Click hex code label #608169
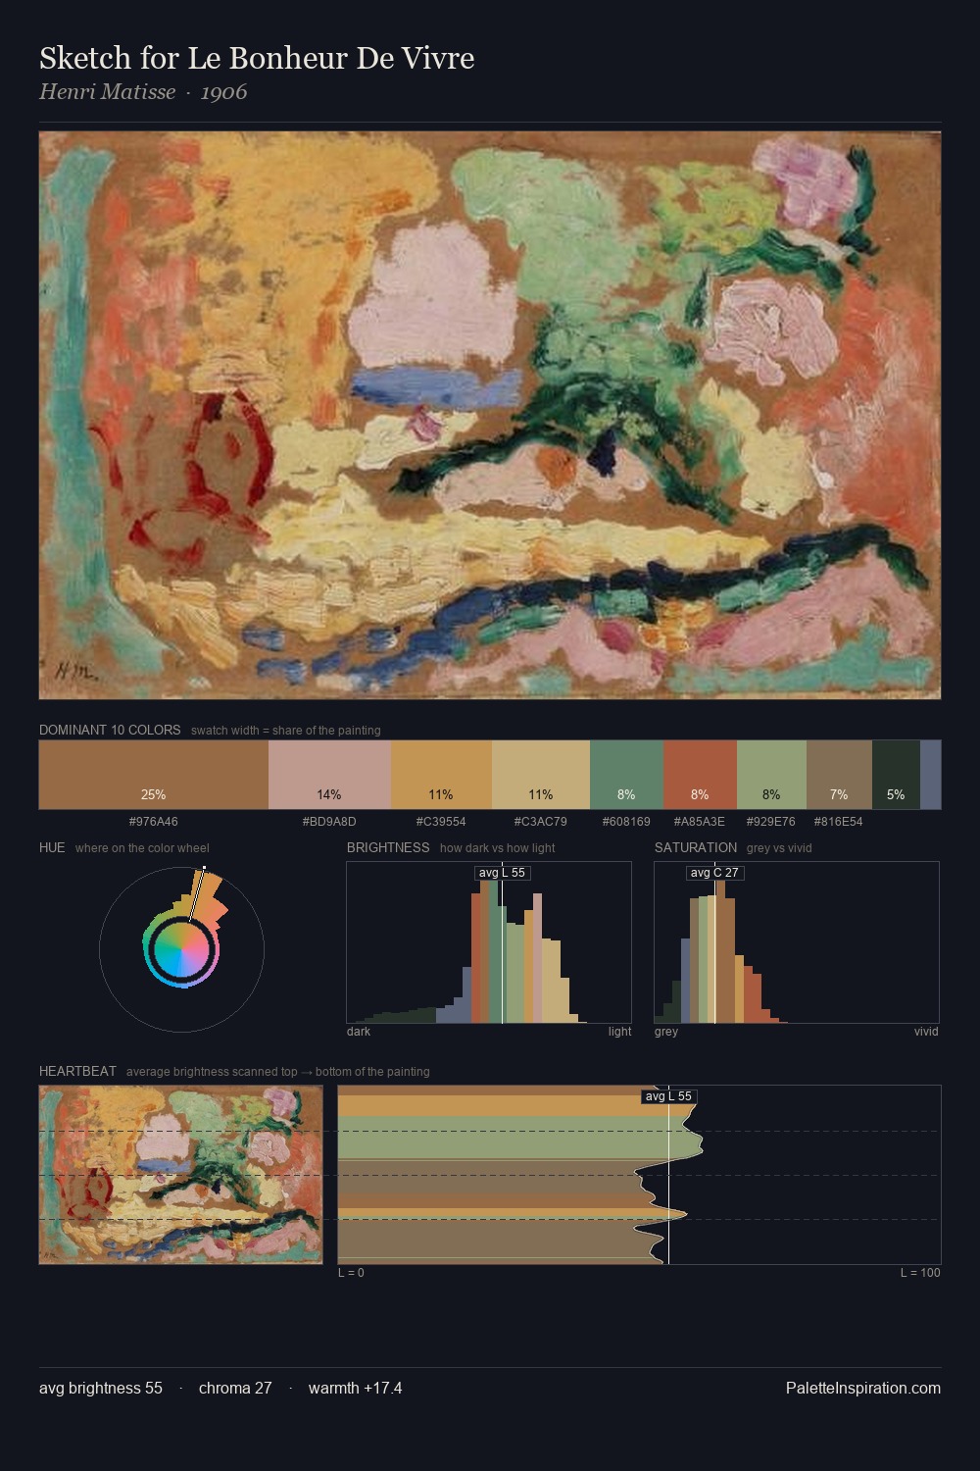 click(x=626, y=822)
